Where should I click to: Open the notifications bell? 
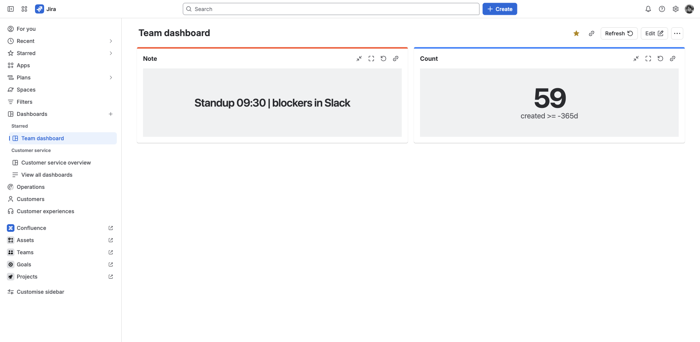[x=648, y=9]
